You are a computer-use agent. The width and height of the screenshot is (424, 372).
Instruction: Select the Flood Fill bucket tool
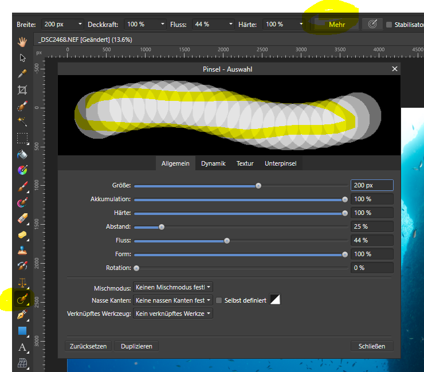(x=22, y=154)
